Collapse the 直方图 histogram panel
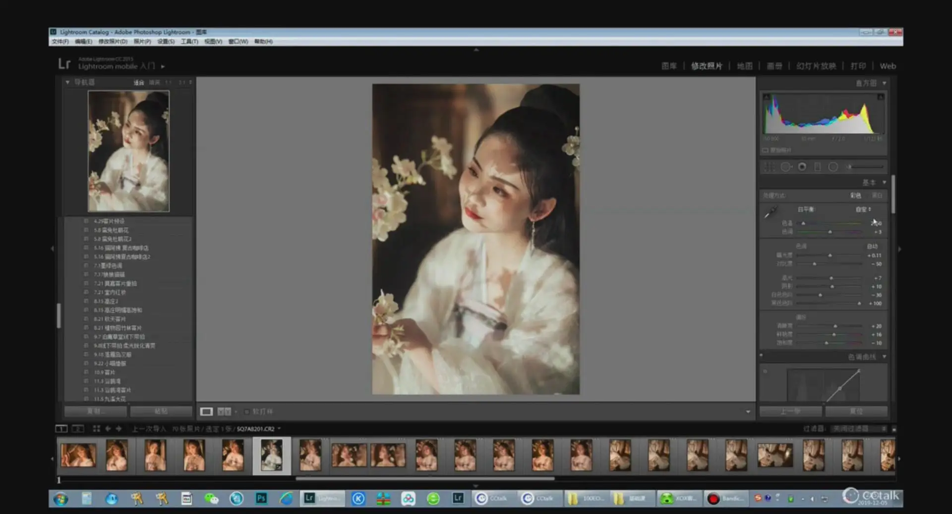952x514 pixels. pos(884,83)
